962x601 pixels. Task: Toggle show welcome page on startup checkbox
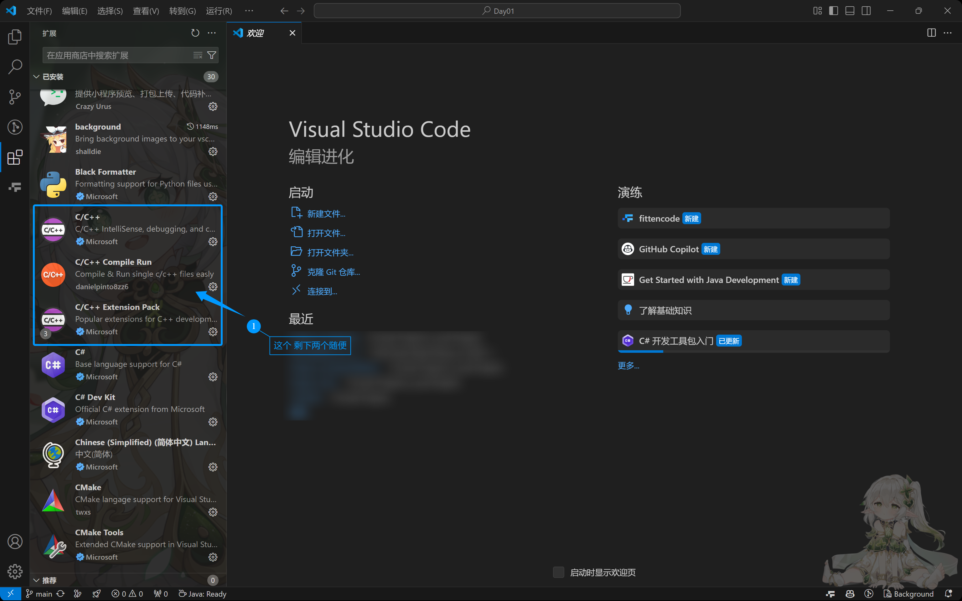click(x=559, y=573)
